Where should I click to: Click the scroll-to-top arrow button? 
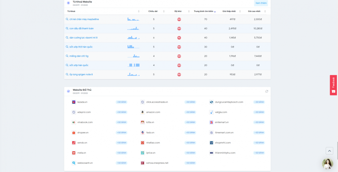(x=329, y=151)
